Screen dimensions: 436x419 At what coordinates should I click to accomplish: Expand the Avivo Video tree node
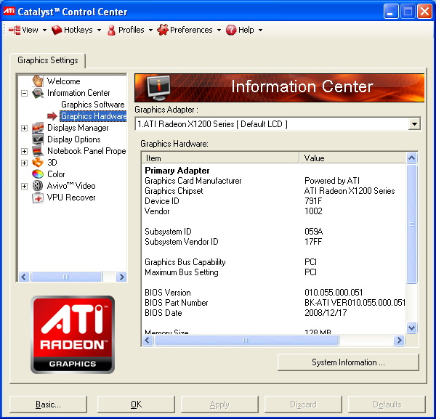point(25,186)
